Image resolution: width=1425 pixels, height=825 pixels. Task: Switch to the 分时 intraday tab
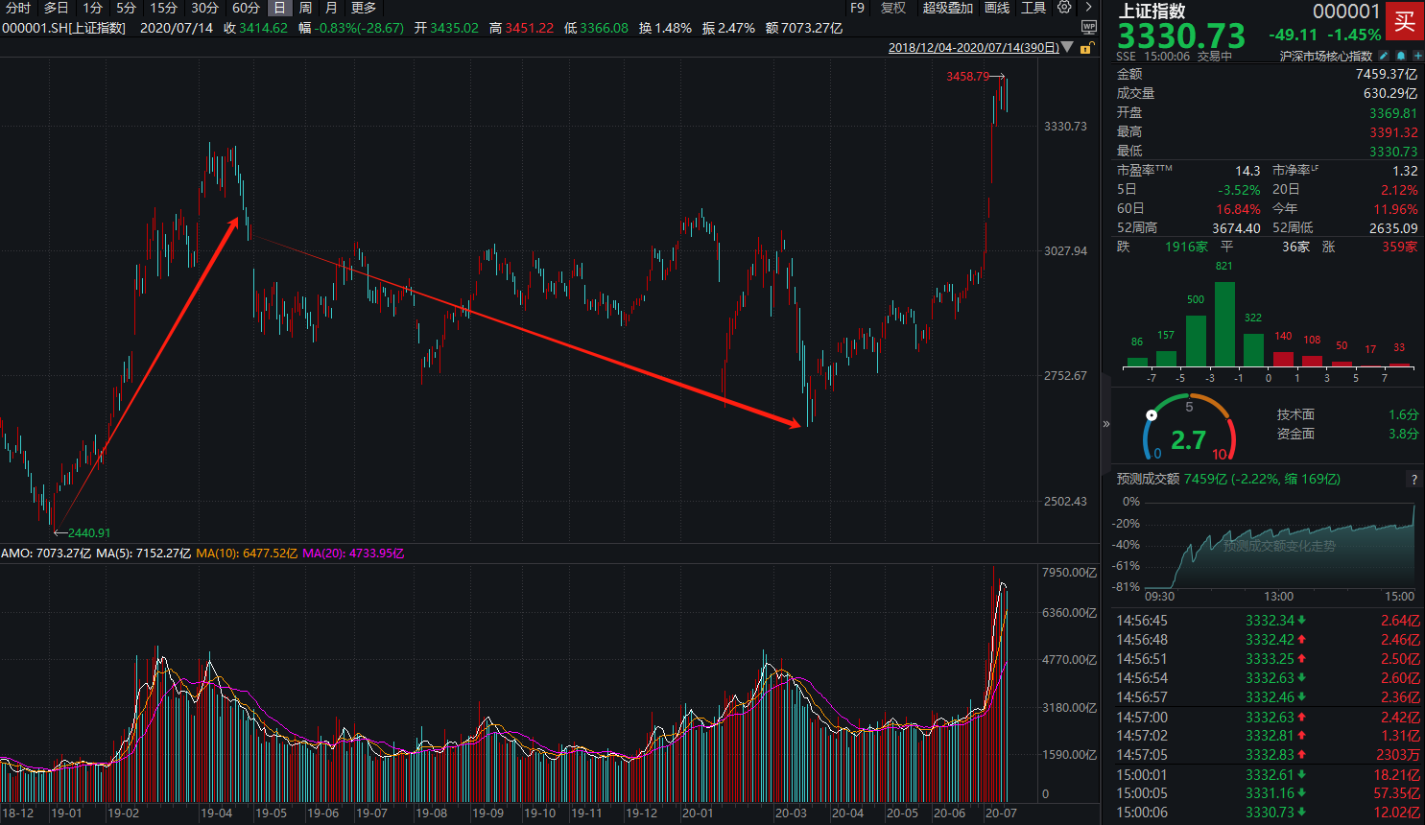18,8
